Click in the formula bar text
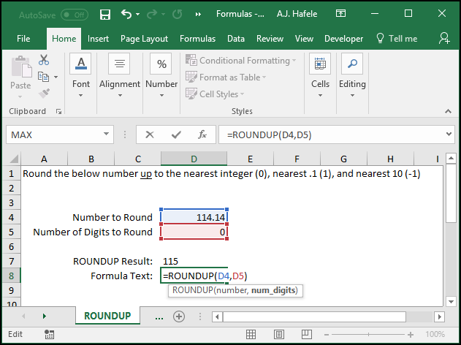The height and width of the screenshot is (345, 461). pyautogui.click(x=331, y=134)
